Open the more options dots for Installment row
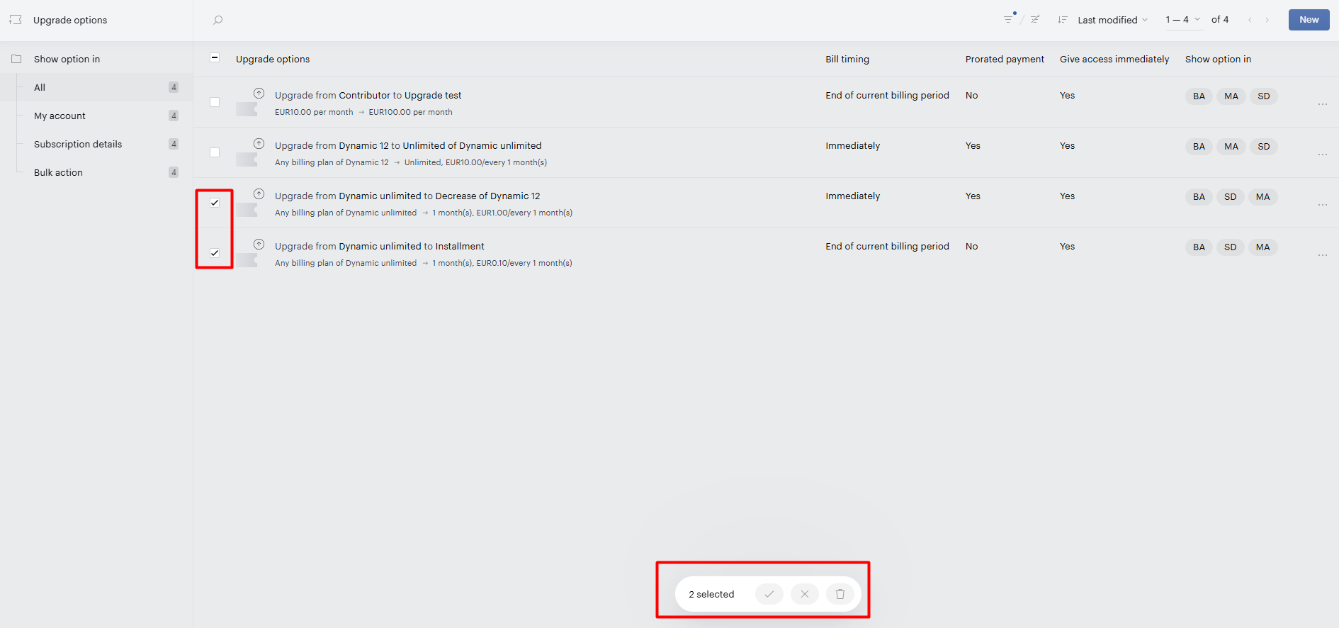The image size is (1339, 628). (x=1323, y=255)
